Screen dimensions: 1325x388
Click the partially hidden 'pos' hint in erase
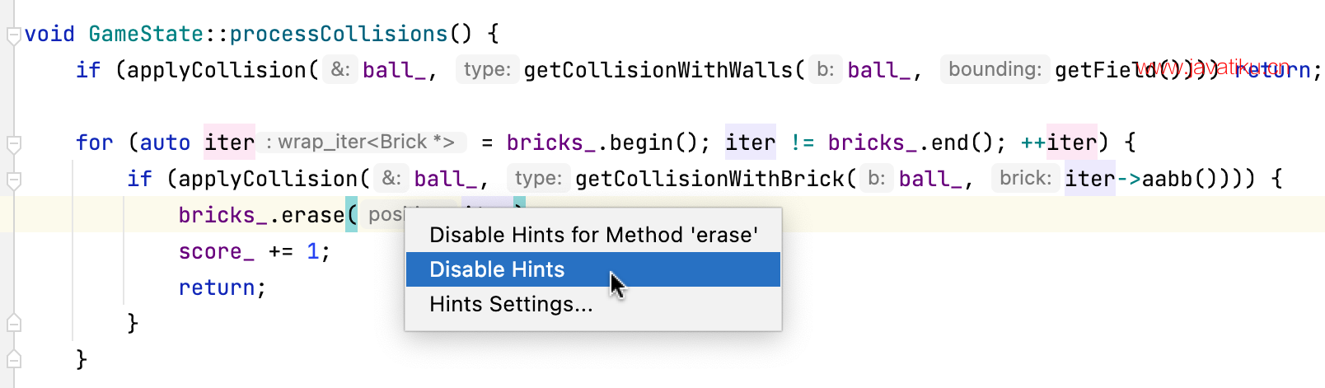[384, 214]
